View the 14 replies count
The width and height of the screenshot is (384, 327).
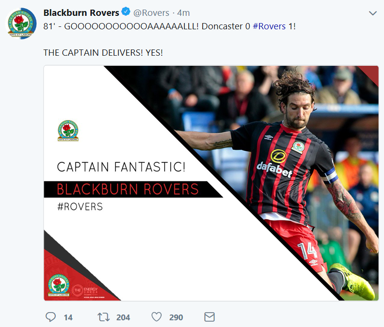[x=68, y=317]
